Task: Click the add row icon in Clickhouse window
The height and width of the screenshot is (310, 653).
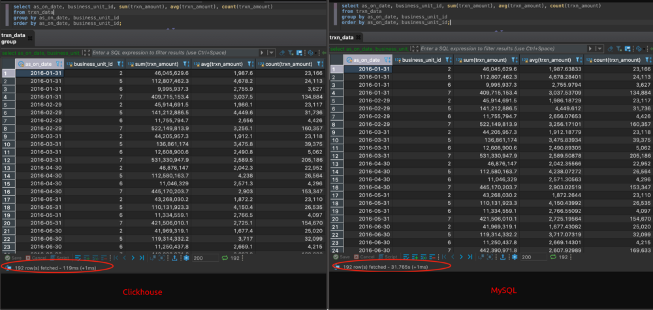Action: 87,258
